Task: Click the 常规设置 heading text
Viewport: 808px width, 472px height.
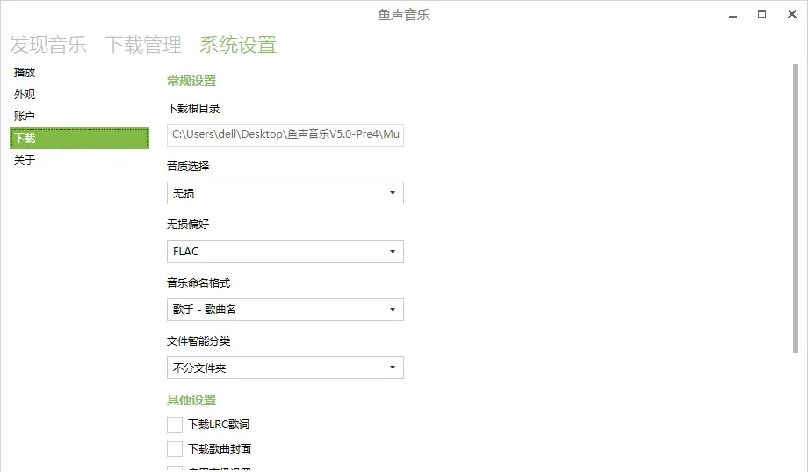Action: (x=191, y=81)
